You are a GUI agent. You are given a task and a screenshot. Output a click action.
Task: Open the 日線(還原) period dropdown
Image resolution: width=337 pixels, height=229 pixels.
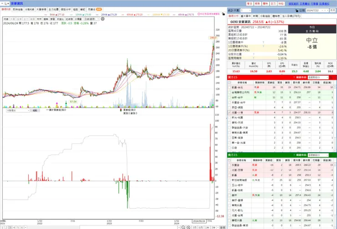pyautogui.click(x=92, y=19)
